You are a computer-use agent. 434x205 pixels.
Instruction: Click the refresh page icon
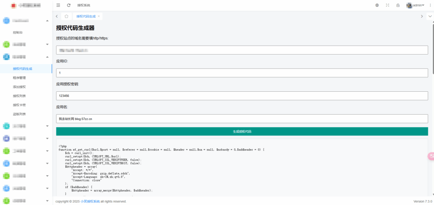click(x=69, y=5)
